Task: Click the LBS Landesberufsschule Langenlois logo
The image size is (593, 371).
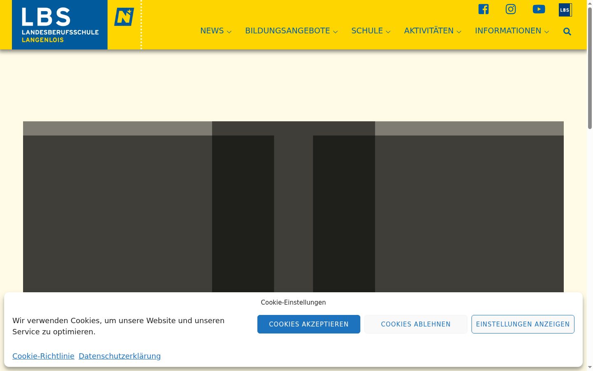Action: pos(60,25)
